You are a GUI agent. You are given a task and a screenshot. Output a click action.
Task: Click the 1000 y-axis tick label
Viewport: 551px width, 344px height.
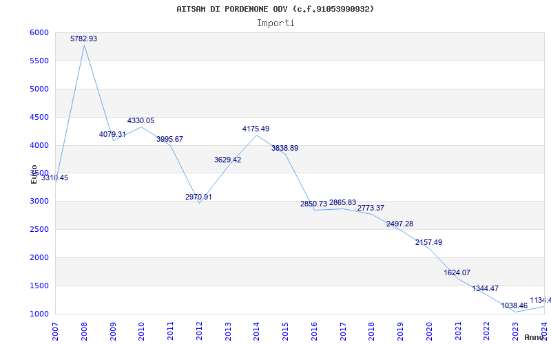(x=39, y=314)
